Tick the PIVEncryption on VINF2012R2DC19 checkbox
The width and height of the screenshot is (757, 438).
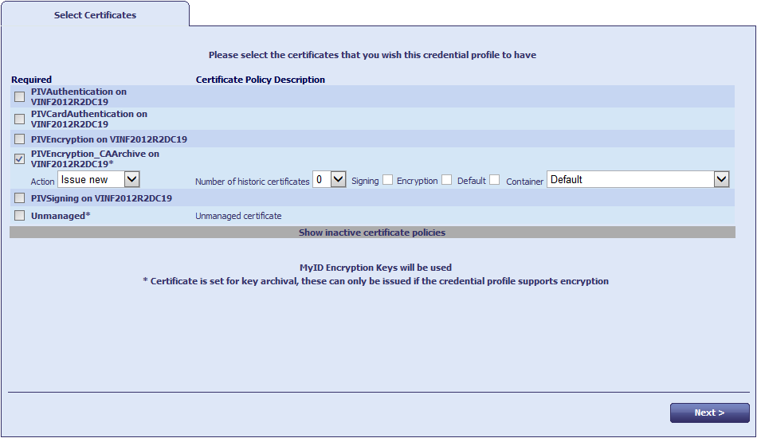[19, 140]
